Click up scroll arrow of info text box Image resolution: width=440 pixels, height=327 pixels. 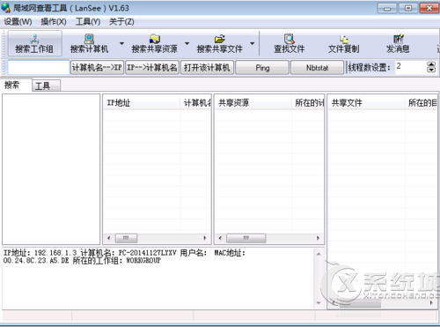[x=319, y=254]
